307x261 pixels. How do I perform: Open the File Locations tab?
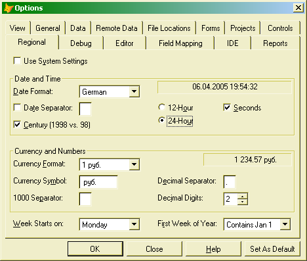pos(169,28)
